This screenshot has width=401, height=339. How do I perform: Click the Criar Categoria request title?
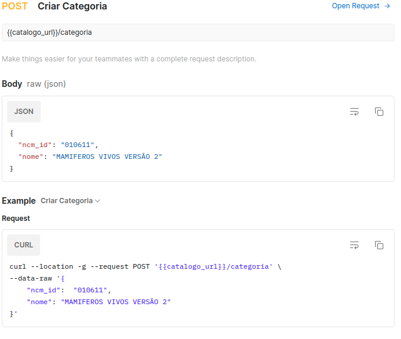tap(73, 6)
